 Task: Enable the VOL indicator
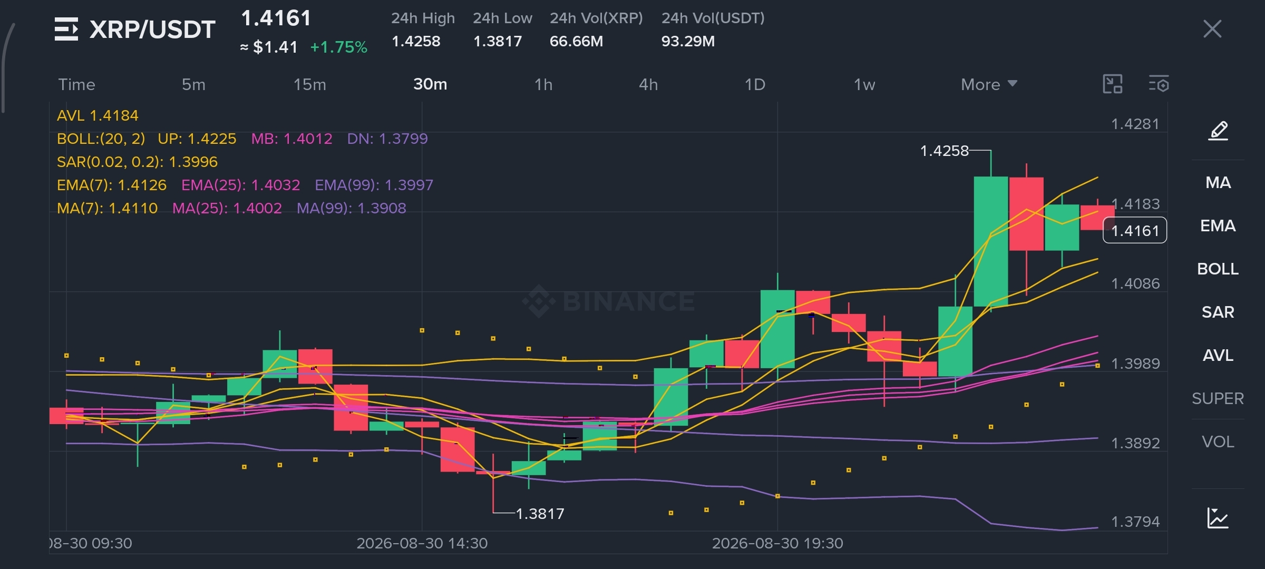click(1218, 442)
